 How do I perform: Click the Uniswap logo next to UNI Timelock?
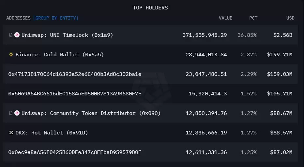(17, 35)
